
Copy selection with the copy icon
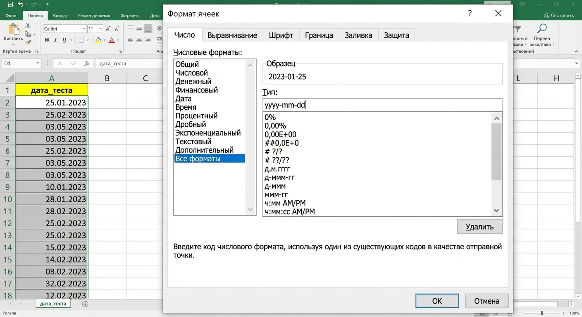(x=28, y=35)
